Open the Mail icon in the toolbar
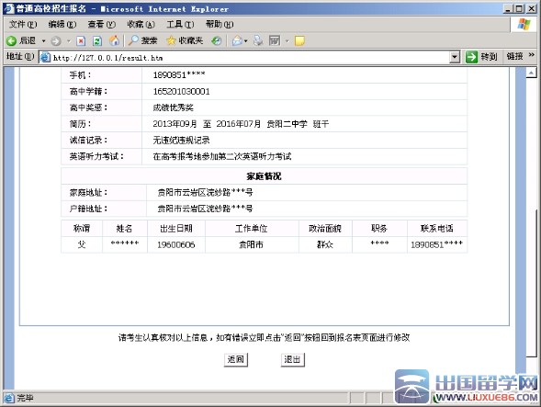This screenshot has height=407, width=541. tap(237, 41)
